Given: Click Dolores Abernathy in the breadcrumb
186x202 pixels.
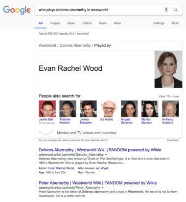Looking at the screenshot, I should [75, 45].
